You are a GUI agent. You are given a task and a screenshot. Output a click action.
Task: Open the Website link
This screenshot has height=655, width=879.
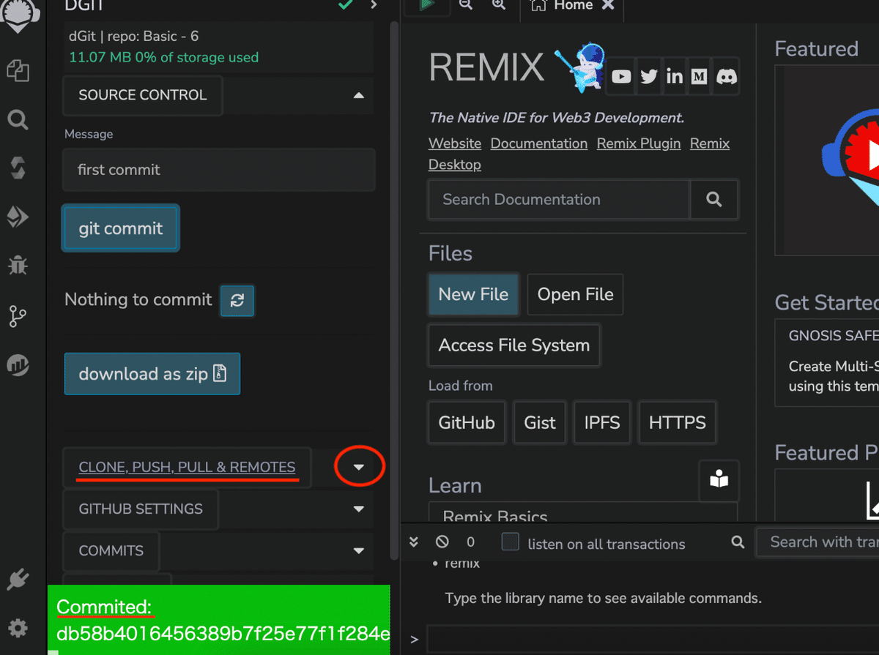455,143
